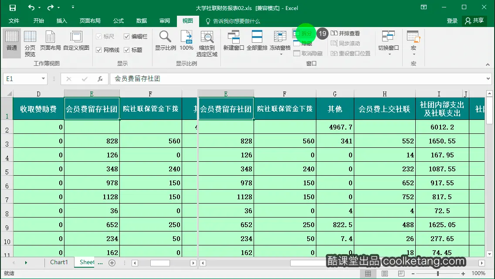The height and width of the screenshot is (279, 495).
Task: Click Page Layout icon in status bar
Action: [x=384, y=273]
